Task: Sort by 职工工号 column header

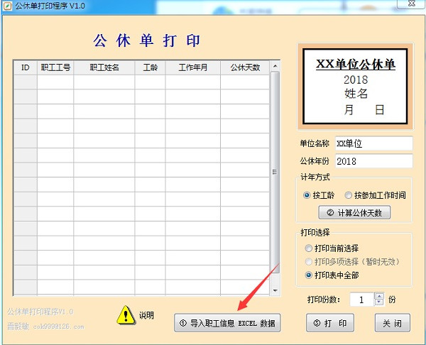Action: tap(55, 67)
